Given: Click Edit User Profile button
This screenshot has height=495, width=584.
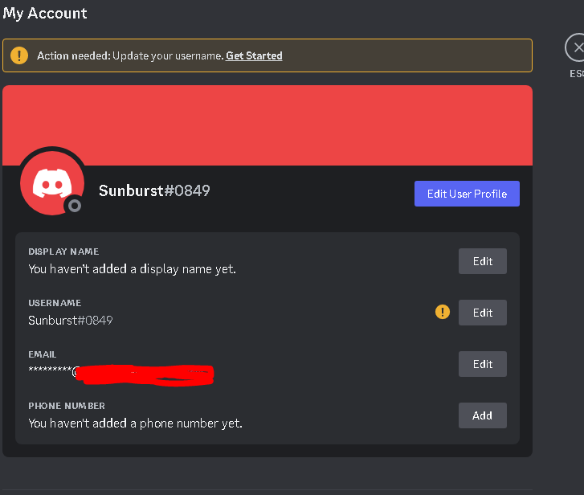Looking at the screenshot, I should [x=467, y=194].
